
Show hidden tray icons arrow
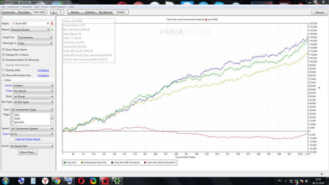click(286, 181)
